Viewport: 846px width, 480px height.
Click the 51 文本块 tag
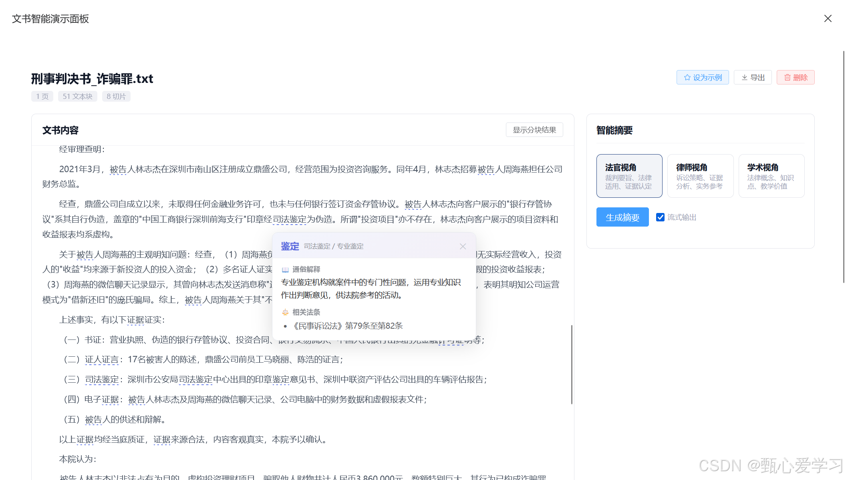click(77, 96)
